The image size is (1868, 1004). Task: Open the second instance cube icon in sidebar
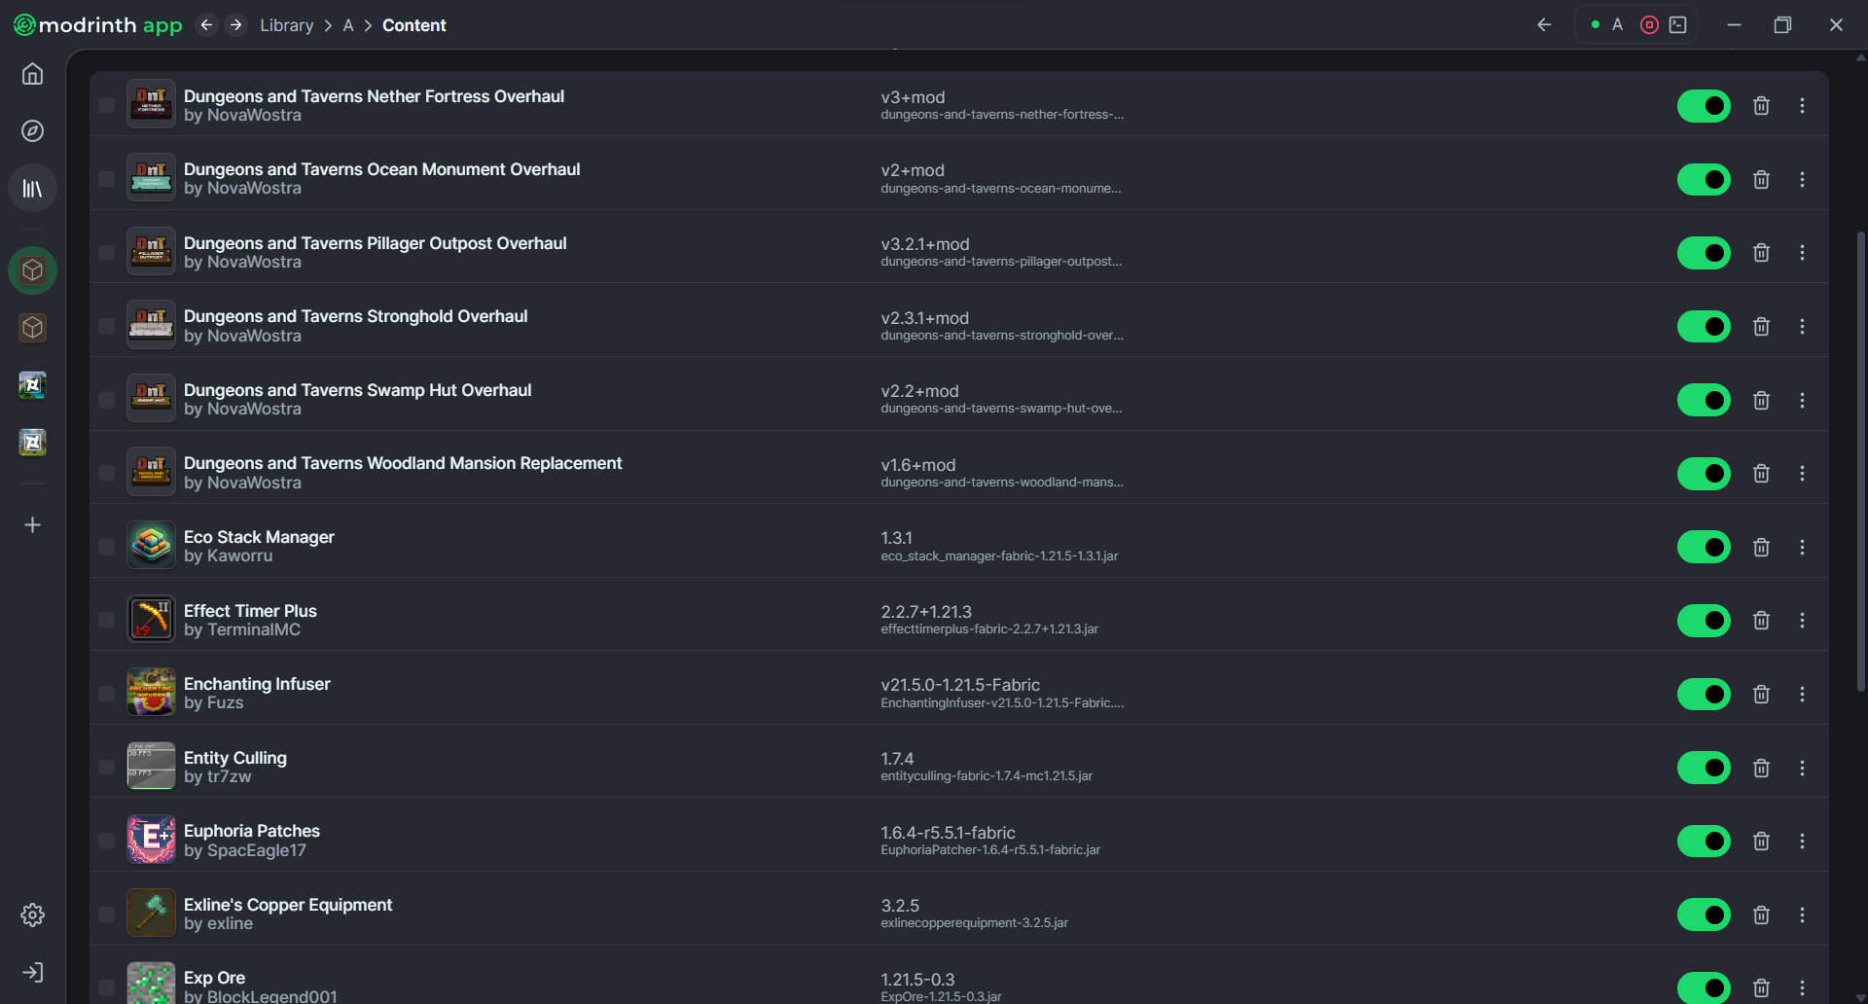(x=32, y=328)
